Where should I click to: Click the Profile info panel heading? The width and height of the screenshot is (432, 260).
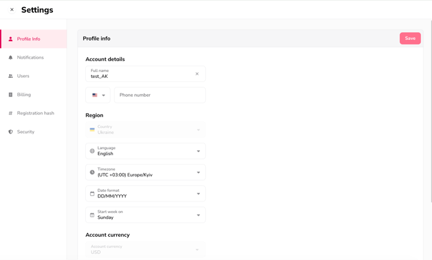pos(97,39)
